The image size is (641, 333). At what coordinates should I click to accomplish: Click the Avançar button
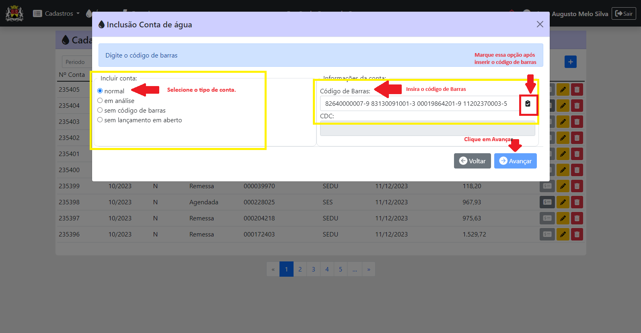pos(515,161)
